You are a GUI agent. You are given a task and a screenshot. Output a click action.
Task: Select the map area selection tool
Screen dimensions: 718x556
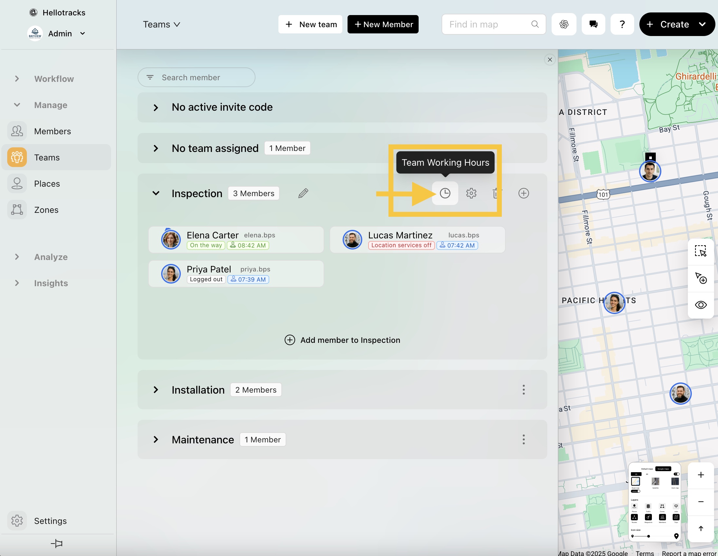coord(700,251)
